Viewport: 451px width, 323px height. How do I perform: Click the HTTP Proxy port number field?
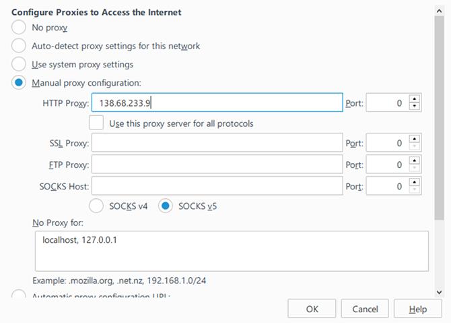point(387,103)
